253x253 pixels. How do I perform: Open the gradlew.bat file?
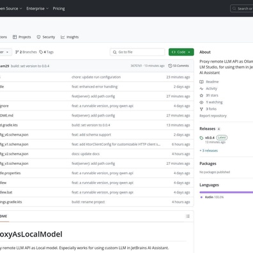click(x=6, y=192)
